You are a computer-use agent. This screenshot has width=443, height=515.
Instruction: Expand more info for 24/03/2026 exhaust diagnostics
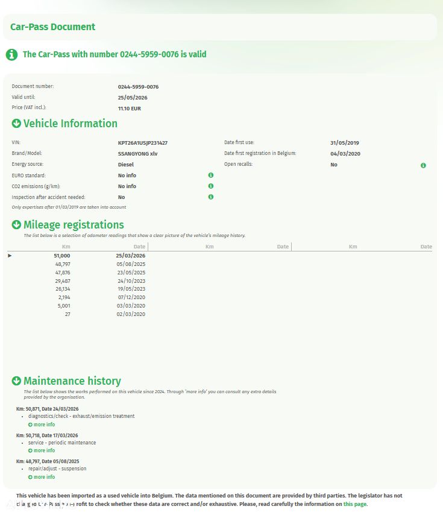coord(42,425)
